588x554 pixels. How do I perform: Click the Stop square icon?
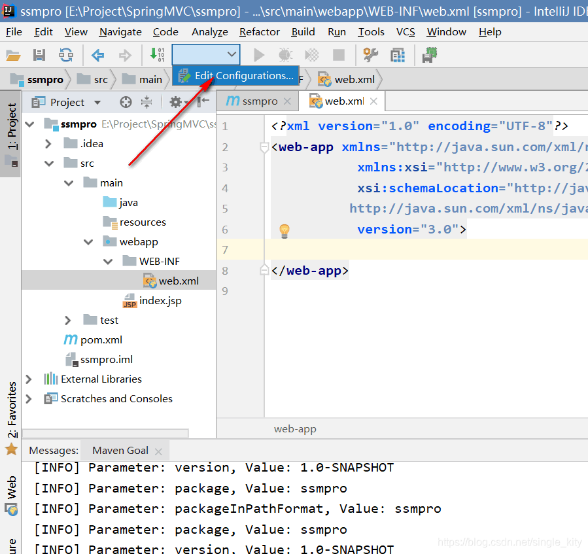(339, 55)
